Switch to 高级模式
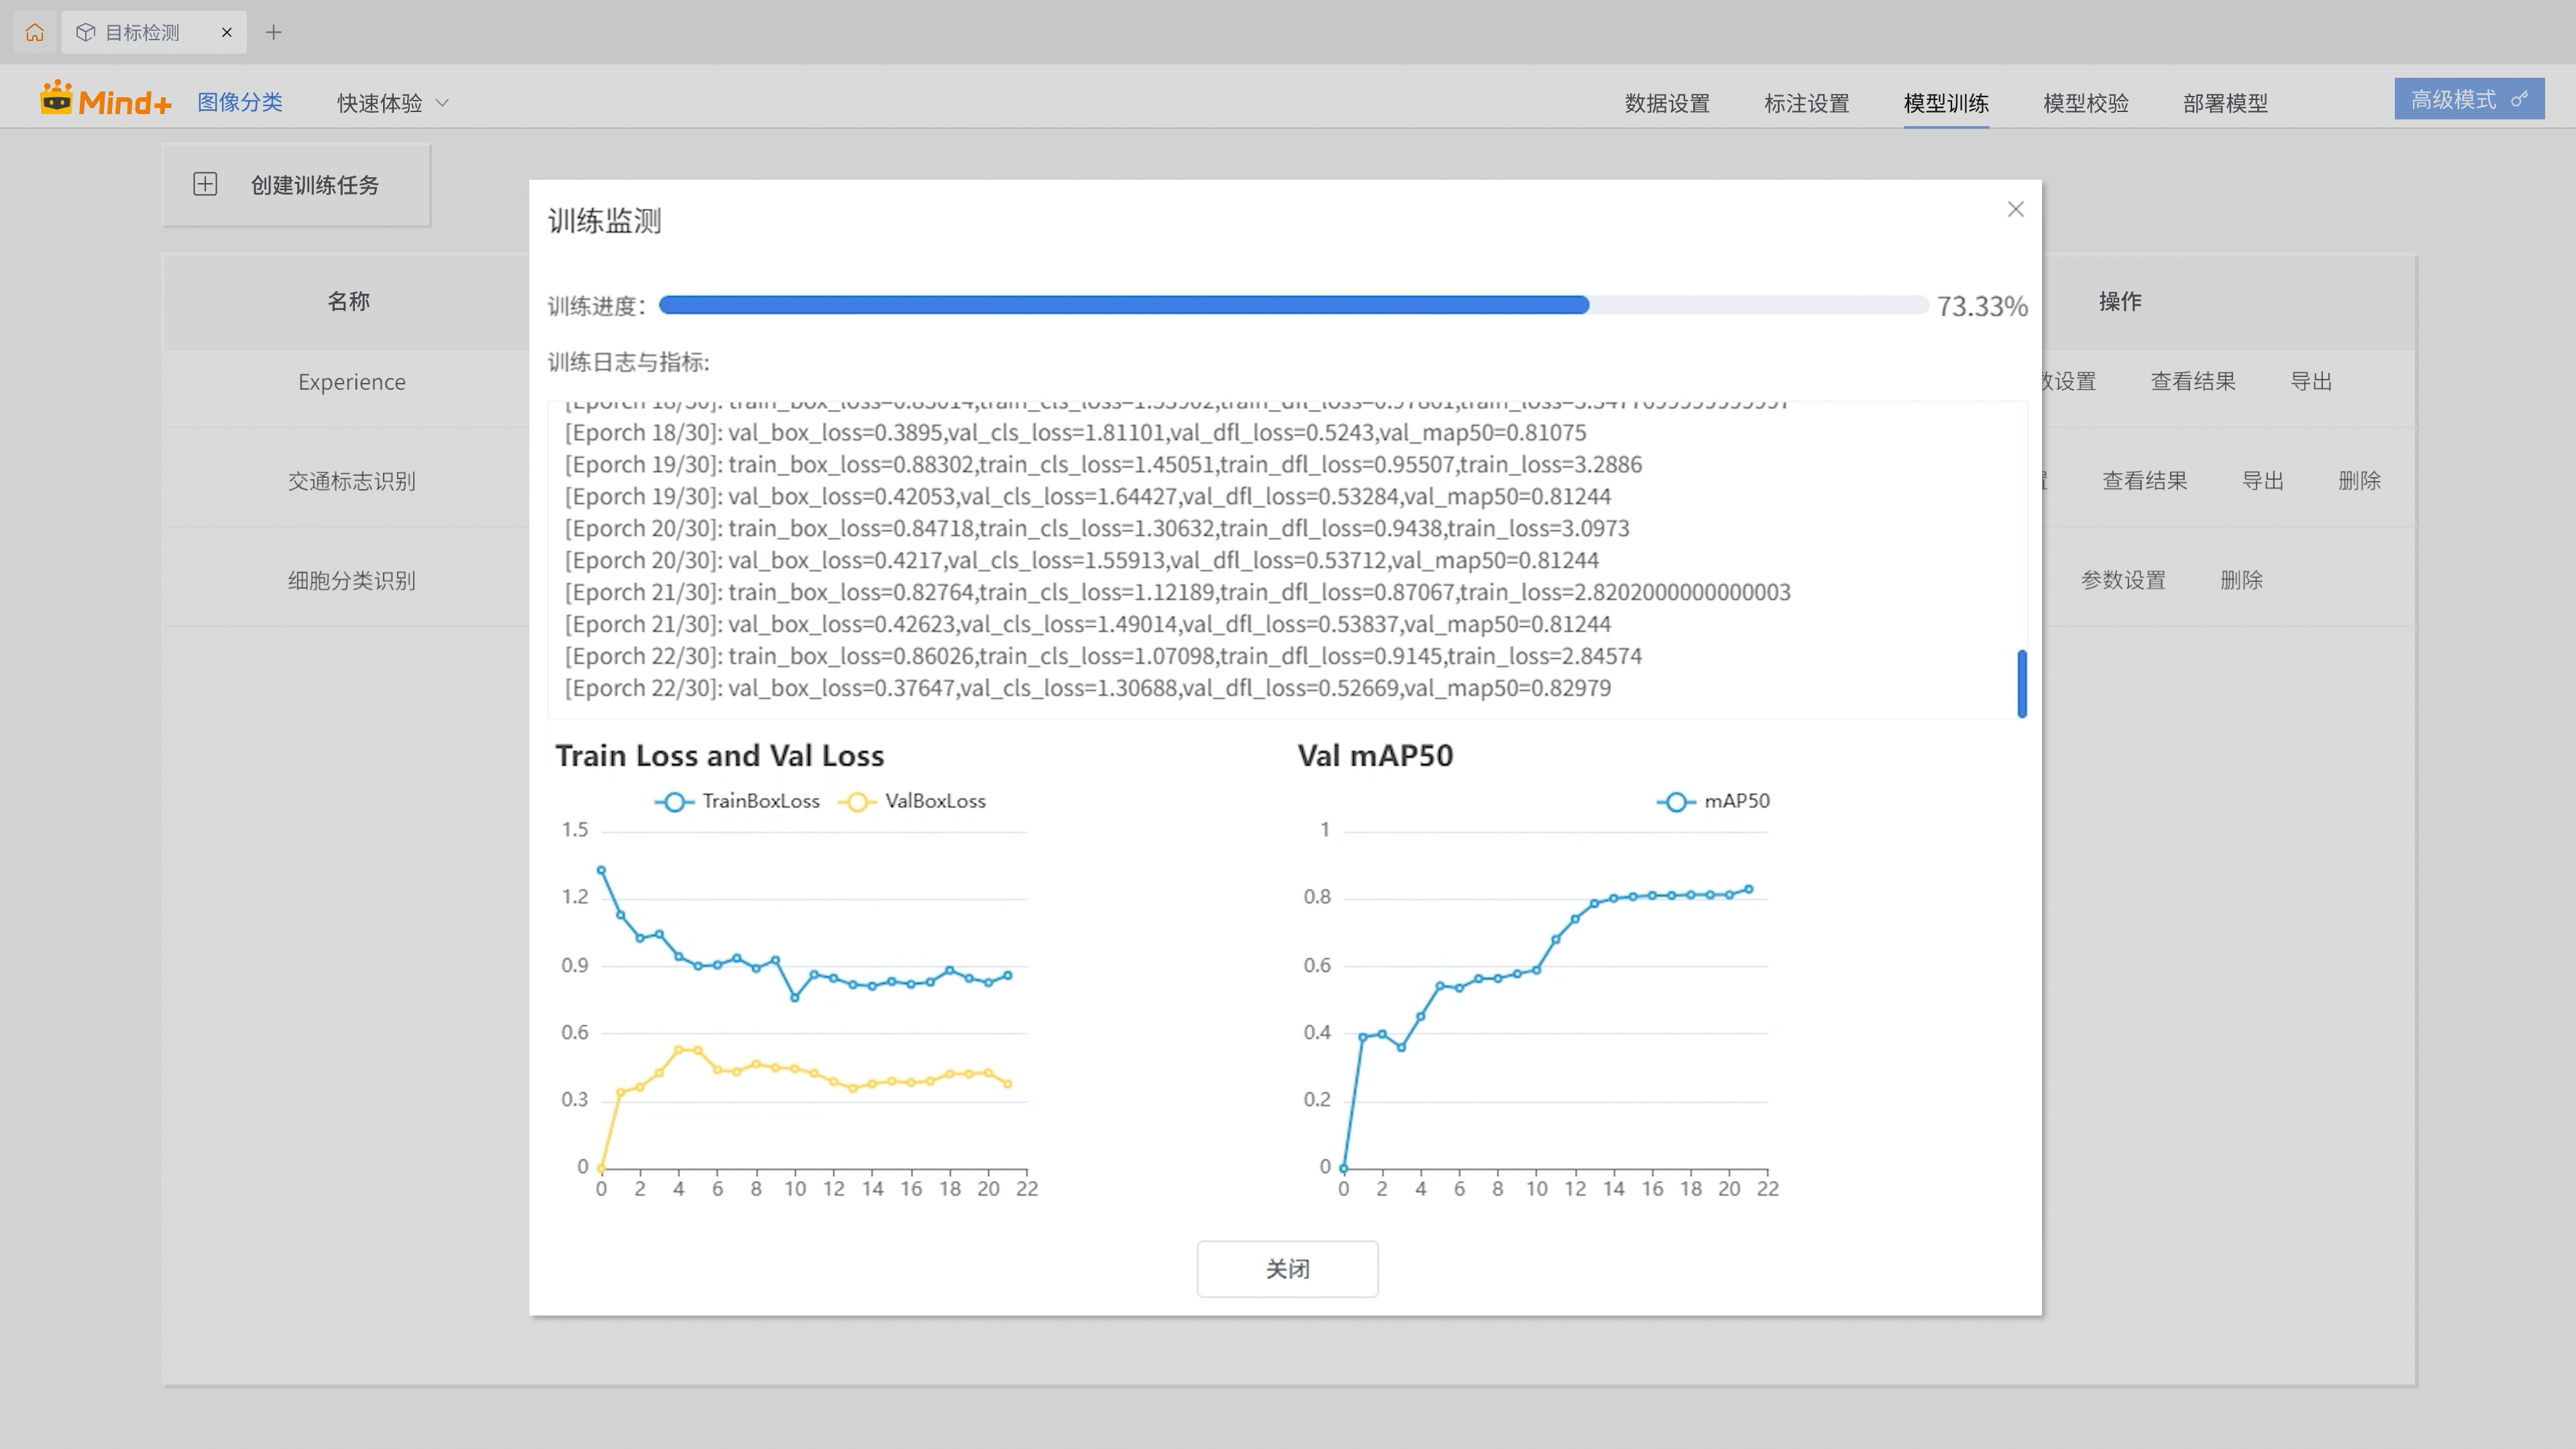The image size is (2576, 1449). click(2468, 99)
